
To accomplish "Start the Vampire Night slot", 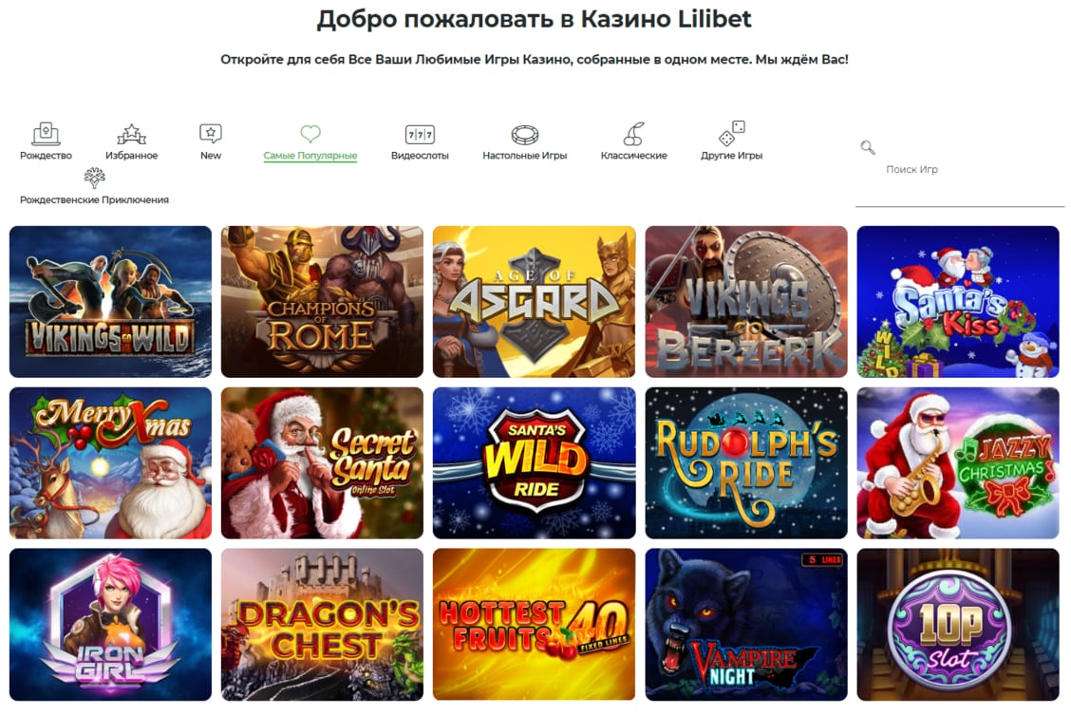I will 746,624.
